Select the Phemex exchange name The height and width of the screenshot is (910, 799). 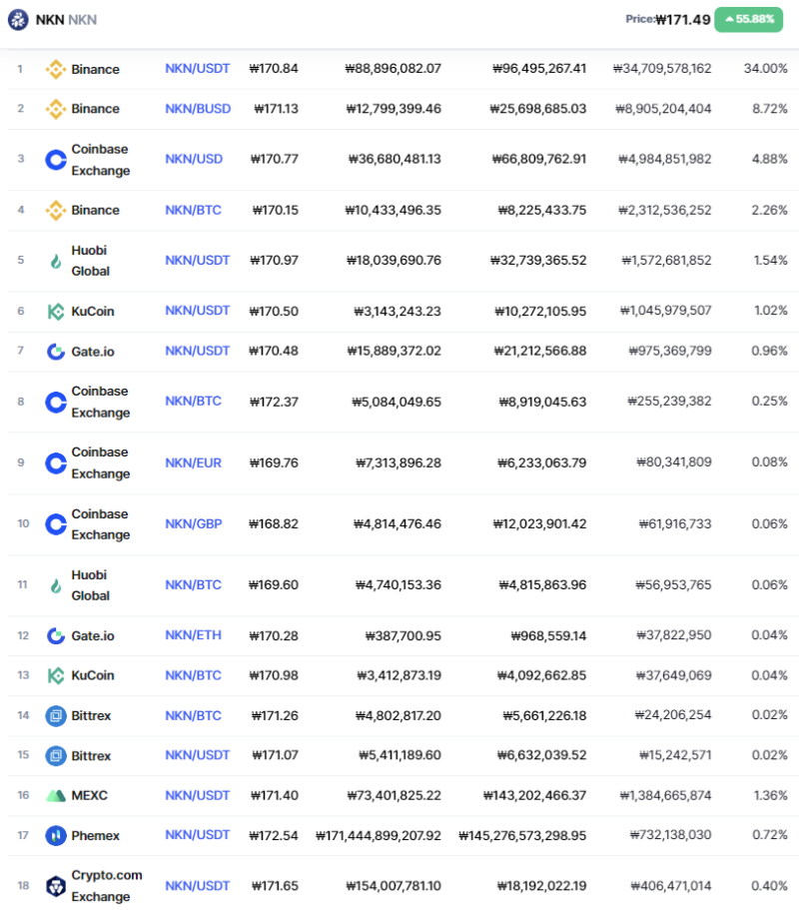click(95, 835)
